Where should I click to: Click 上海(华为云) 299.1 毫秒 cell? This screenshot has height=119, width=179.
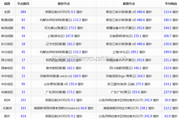coord(129,52)
